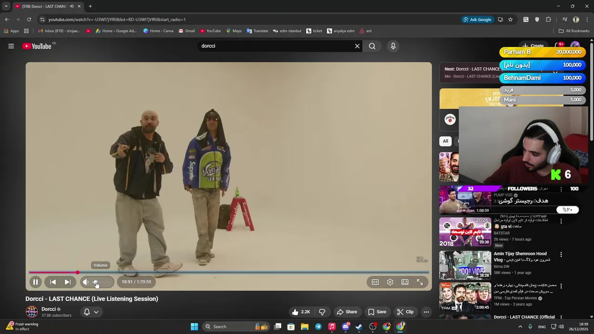The image size is (594, 334).
Task: Open options menu for the gta vi video
Action: click(x=561, y=221)
